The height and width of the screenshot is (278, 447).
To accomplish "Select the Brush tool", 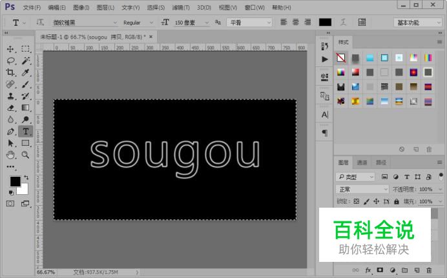I will [25, 84].
